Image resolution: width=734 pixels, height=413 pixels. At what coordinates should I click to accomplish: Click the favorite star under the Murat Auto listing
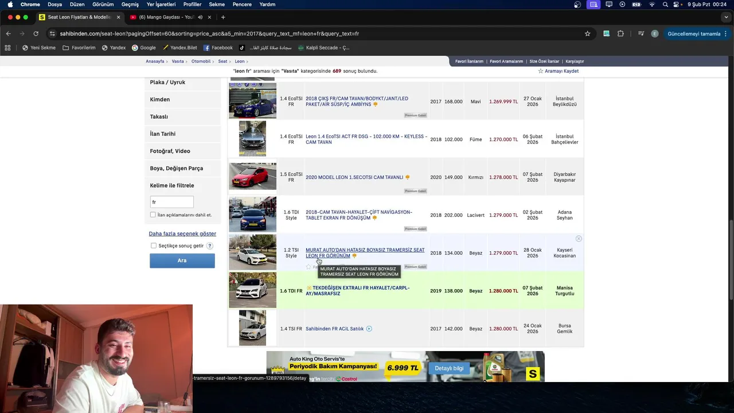309,267
